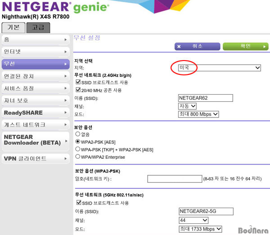
Task: Select the 없음 security radio button
Action: (x=78, y=134)
